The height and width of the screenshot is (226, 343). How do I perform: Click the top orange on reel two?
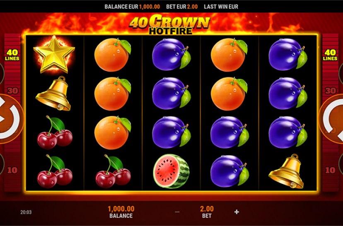pyautogui.click(x=112, y=55)
